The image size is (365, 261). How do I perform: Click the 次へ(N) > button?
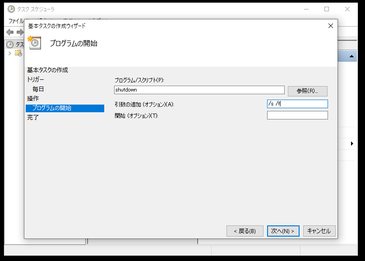(283, 231)
